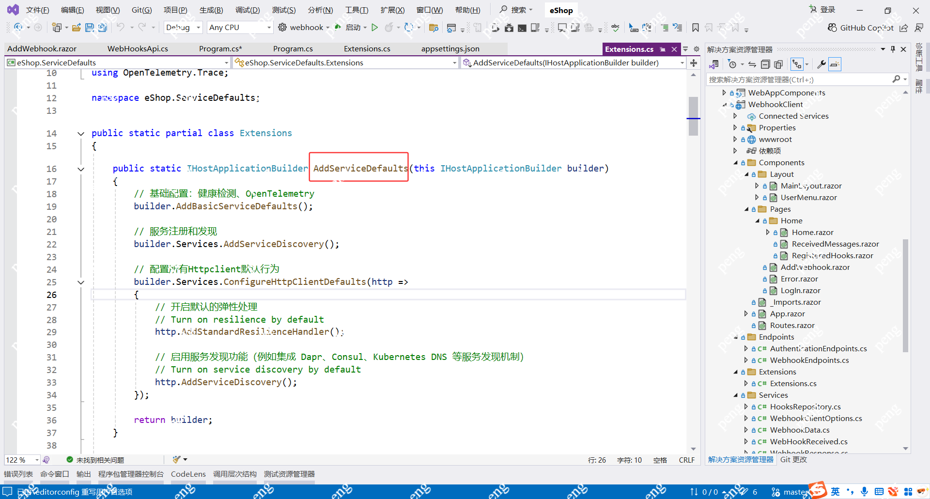The image size is (930, 499).
Task: Sync with active document in Solution Explorer
Action: click(x=752, y=64)
